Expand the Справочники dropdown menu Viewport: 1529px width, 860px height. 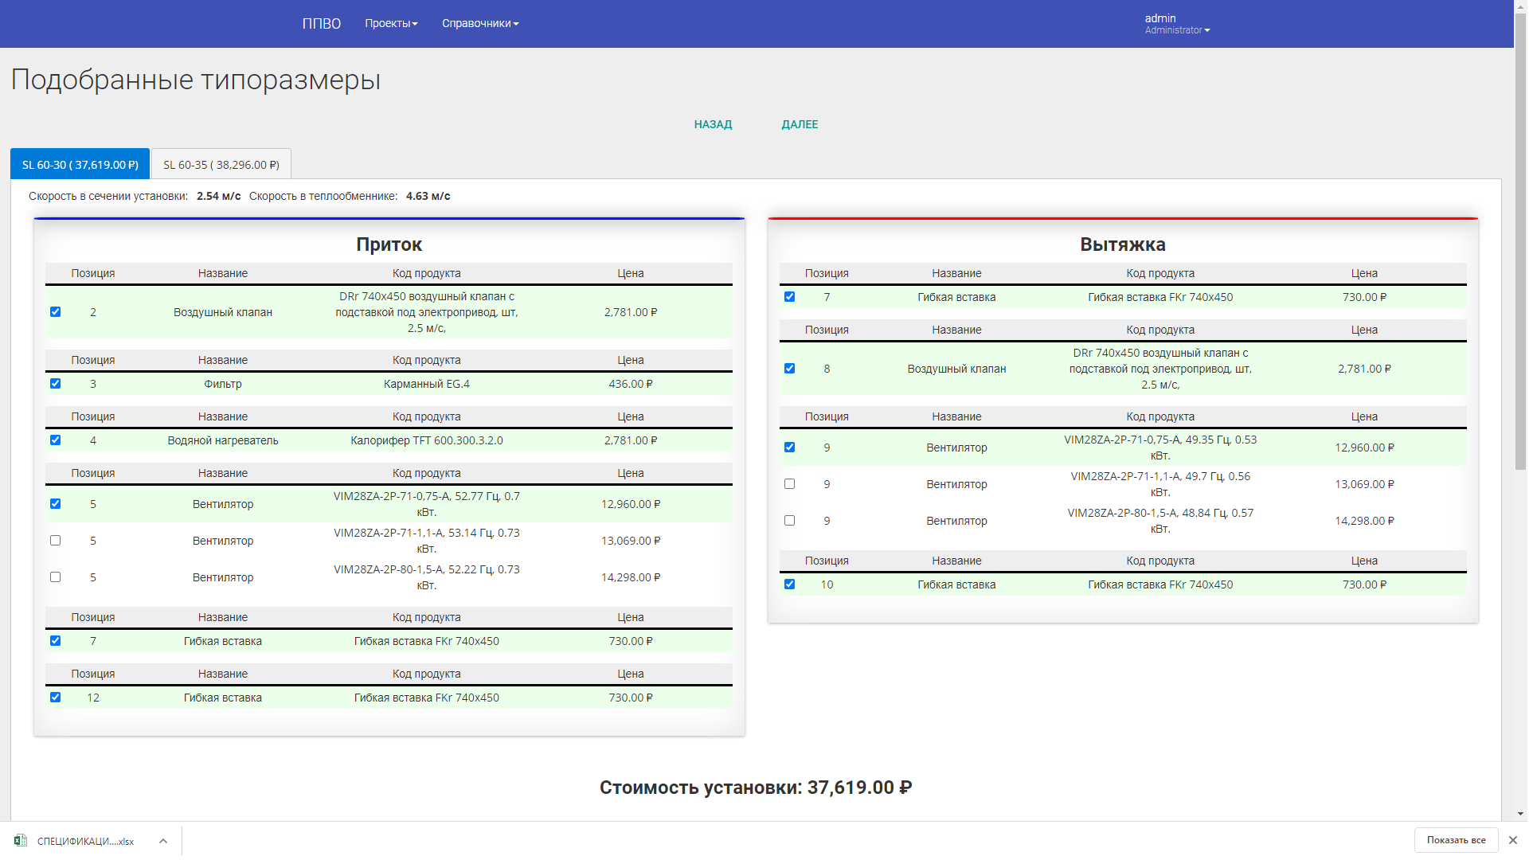tap(480, 24)
